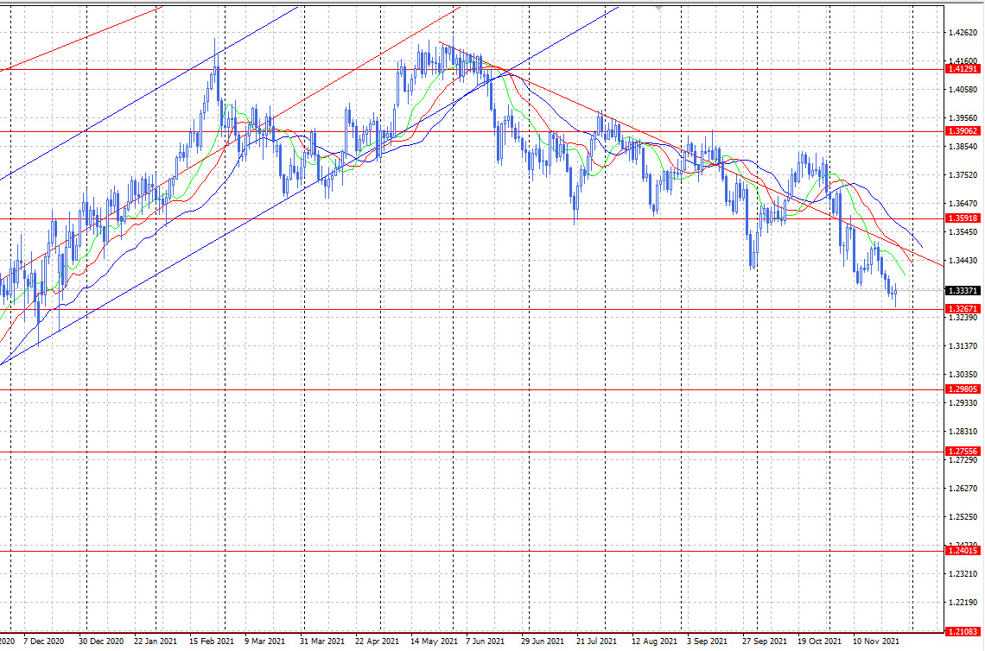Click the 19 Oct 2021 date label
The width and height of the screenshot is (985, 651).
tap(819, 642)
